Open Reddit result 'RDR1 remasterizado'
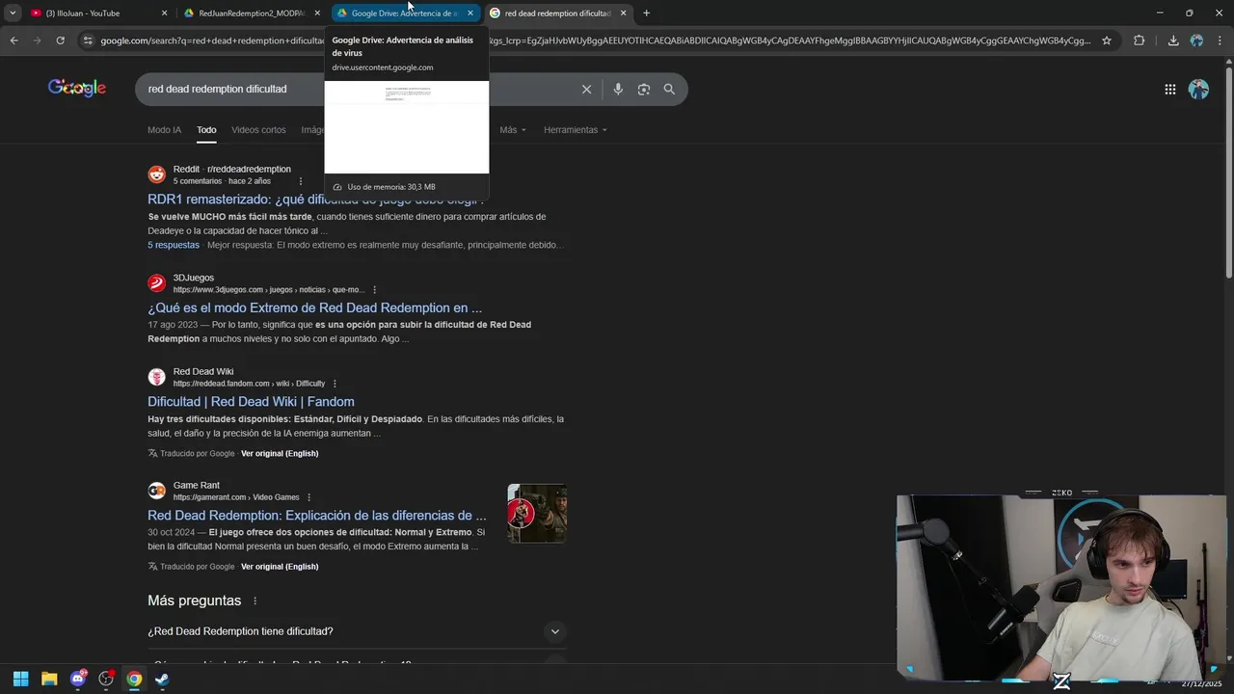Image resolution: width=1234 pixels, height=694 pixels. click(315, 200)
